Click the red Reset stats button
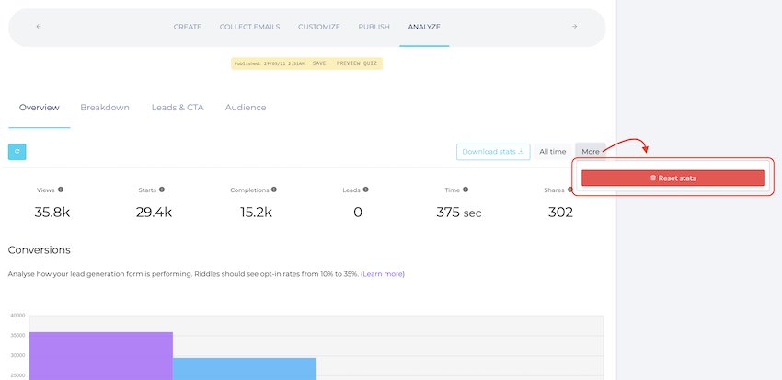 click(x=673, y=178)
